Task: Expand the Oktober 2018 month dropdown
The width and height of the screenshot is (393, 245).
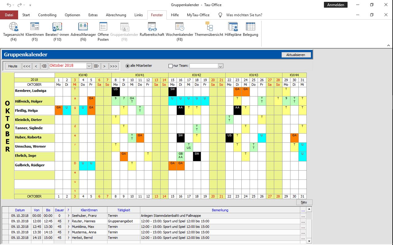Action: tap(89, 66)
